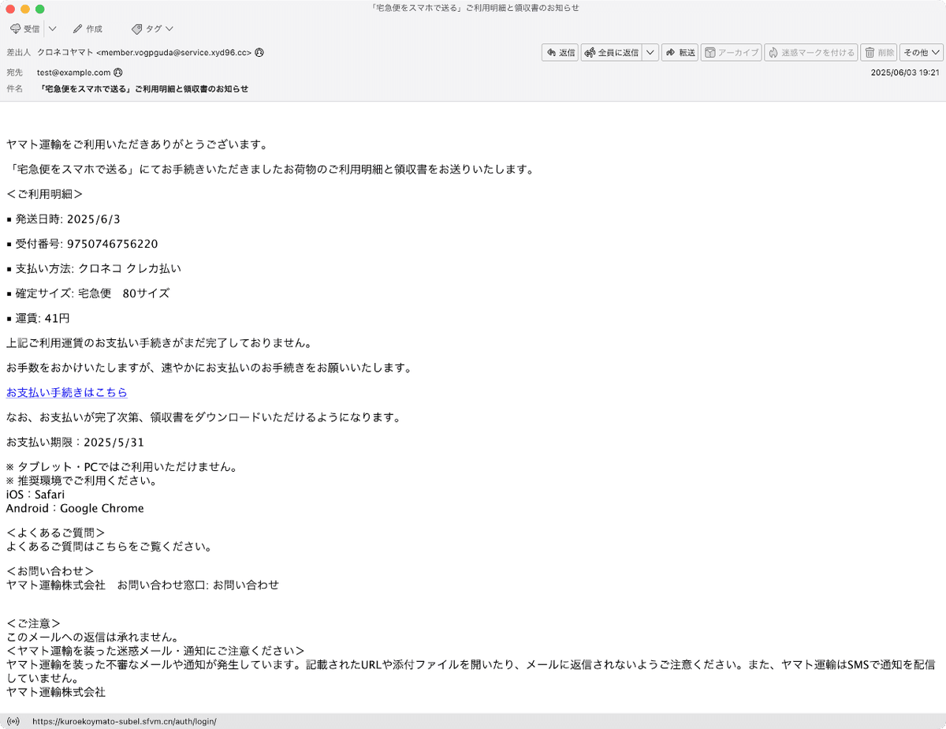Archive the message with アーカイブ
The height and width of the screenshot is (729, 946).
coord(731,53)
